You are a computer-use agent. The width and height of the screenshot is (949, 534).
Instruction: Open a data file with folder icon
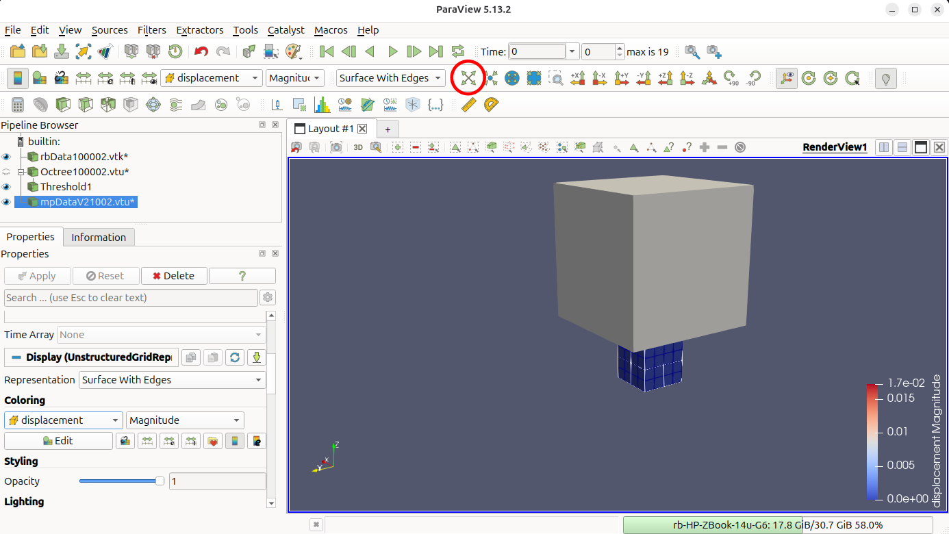[x=18, y=51]
